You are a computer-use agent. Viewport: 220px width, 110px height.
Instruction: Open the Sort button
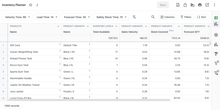point(202,17)
